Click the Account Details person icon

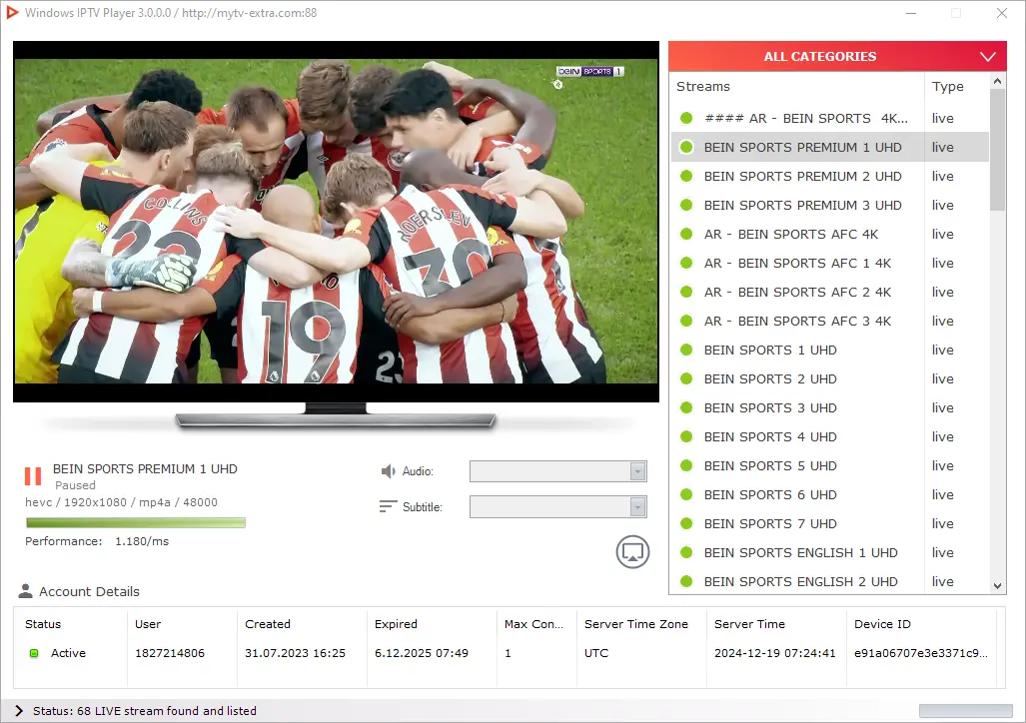click(26, 591)
